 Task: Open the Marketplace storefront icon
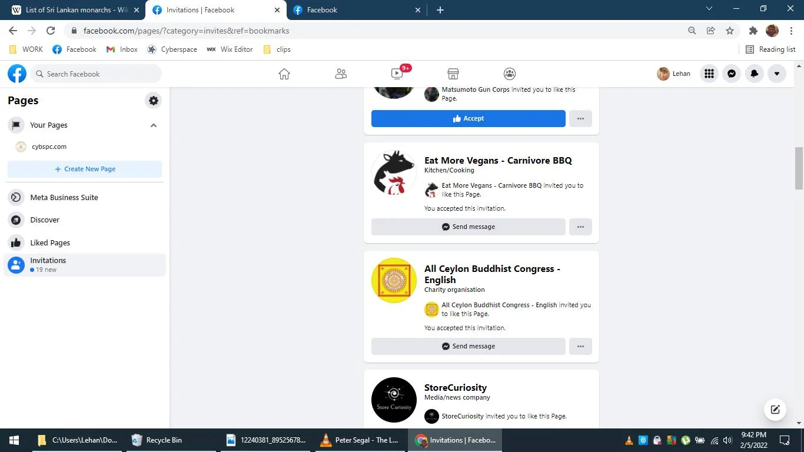click(x=453, y=74)
